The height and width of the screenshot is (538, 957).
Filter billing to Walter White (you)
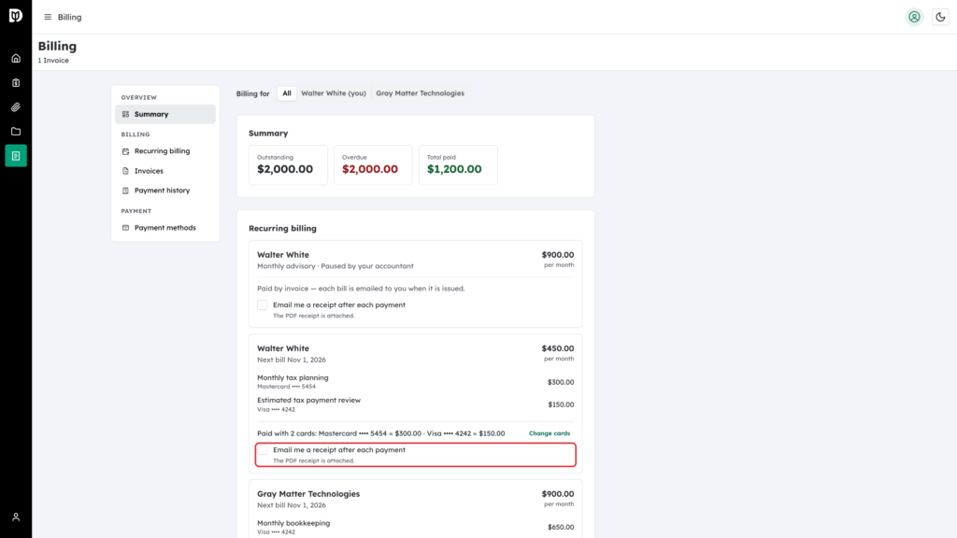click(334, 93)
